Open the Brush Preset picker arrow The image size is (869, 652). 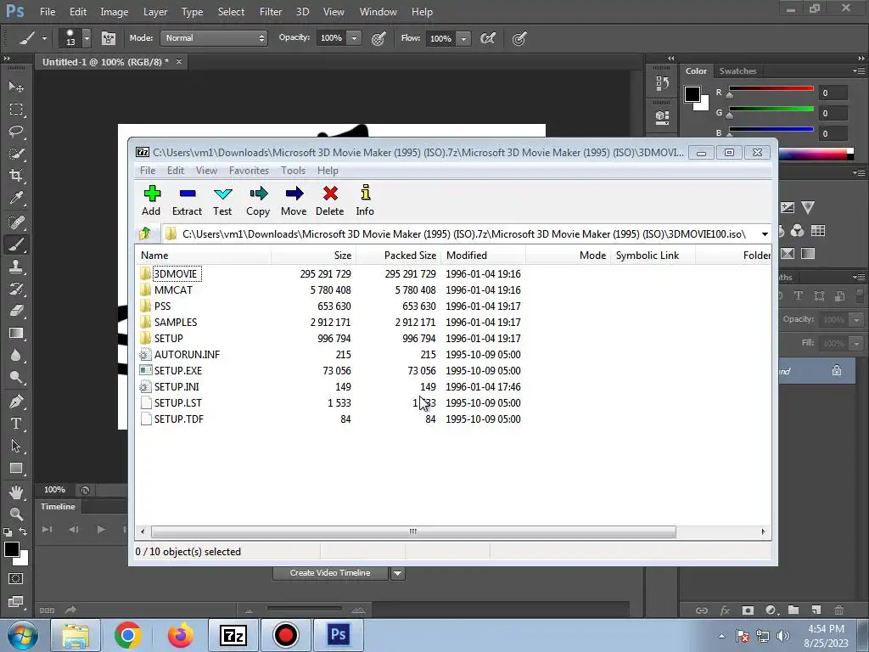tap(87, 38)
